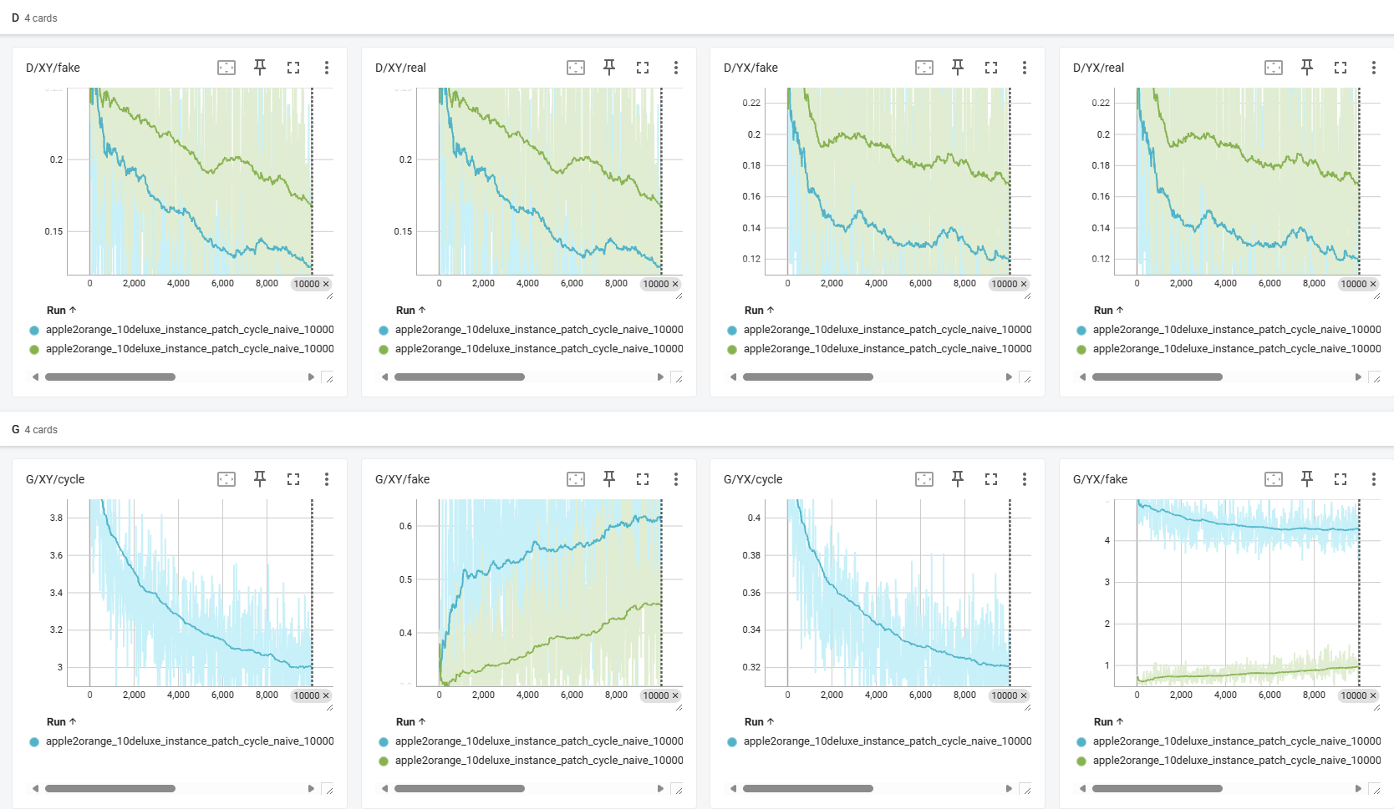Remove the 10000 step marker on D/XY/real

675,284
